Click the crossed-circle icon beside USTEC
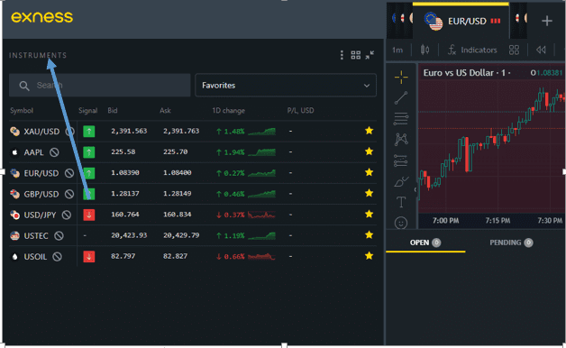The image size is (566, 348). click(x=59, y=235)
